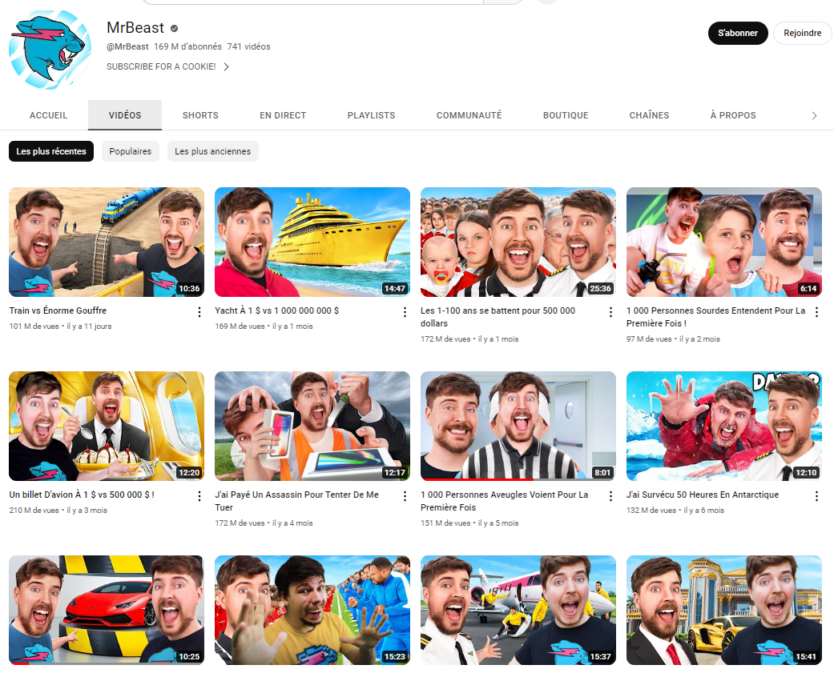Open the gold car mansion thumbnail 15:41
The width and height of the screenshot is (834, 673).
[x=724, y=611]
